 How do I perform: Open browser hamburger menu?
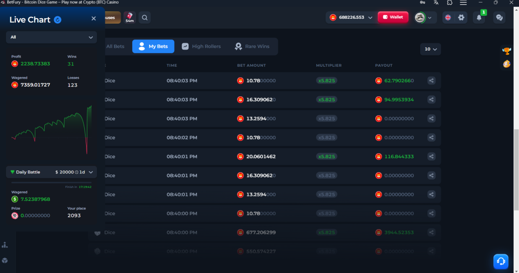(x=463, y=2)
